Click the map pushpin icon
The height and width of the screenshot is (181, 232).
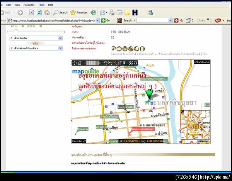point(125,63)
